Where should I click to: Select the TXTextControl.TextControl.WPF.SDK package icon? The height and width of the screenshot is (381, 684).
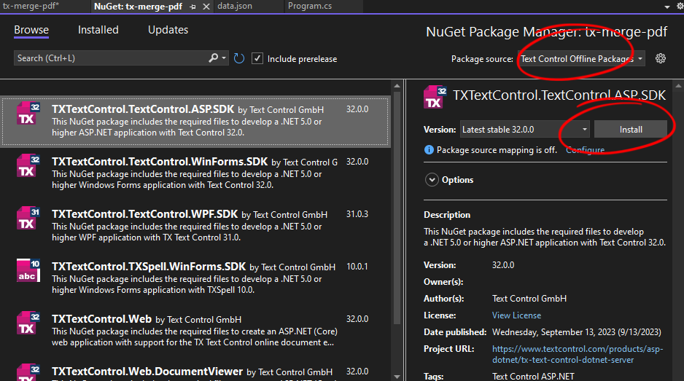pos(28,220)
